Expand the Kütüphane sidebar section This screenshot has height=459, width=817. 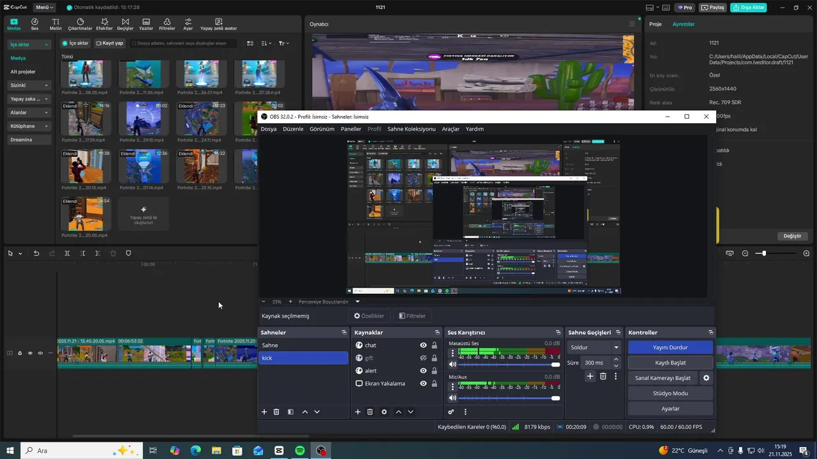coord(29,126)
